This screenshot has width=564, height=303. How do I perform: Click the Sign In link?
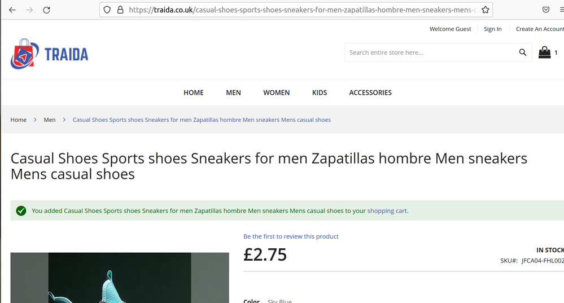[492, 29]
